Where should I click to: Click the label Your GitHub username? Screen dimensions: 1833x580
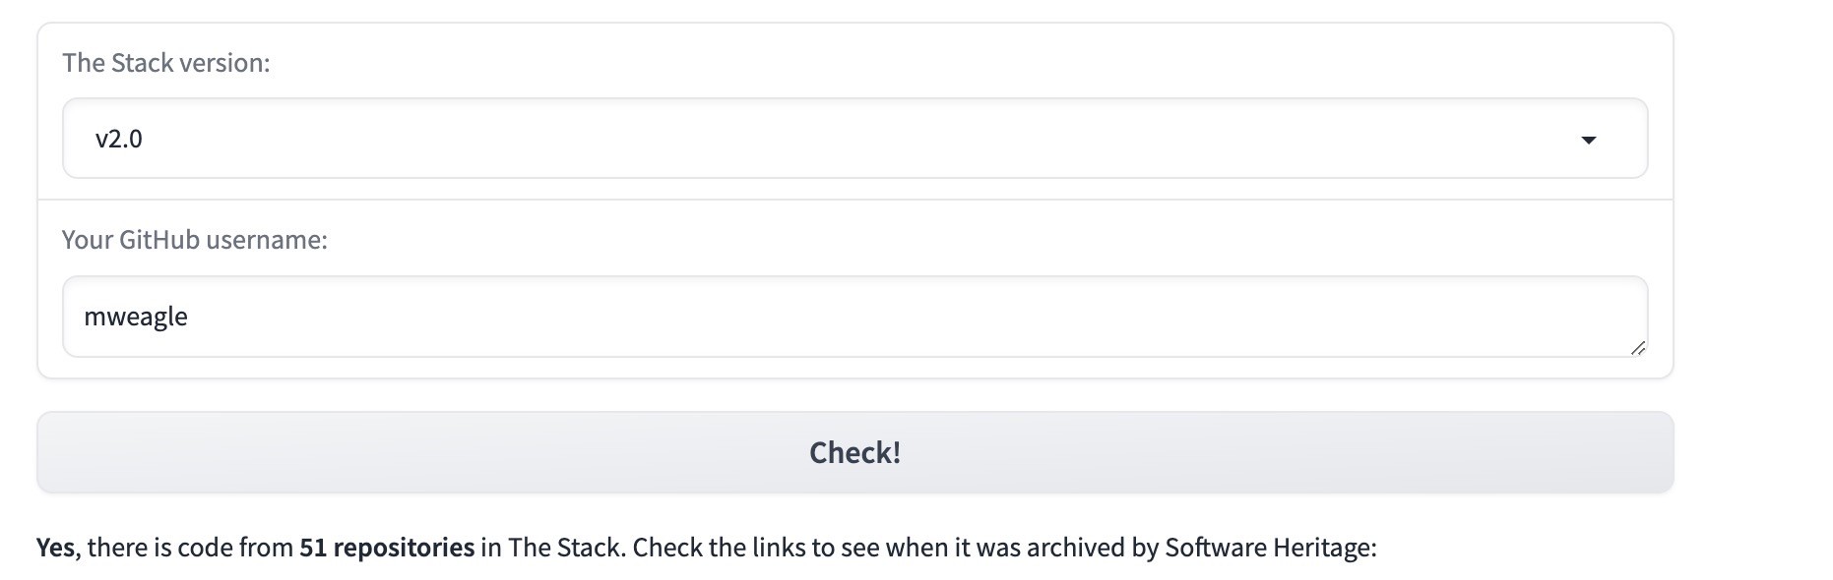pos(194,239)
